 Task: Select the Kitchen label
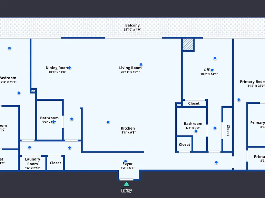tap(128, 128)
